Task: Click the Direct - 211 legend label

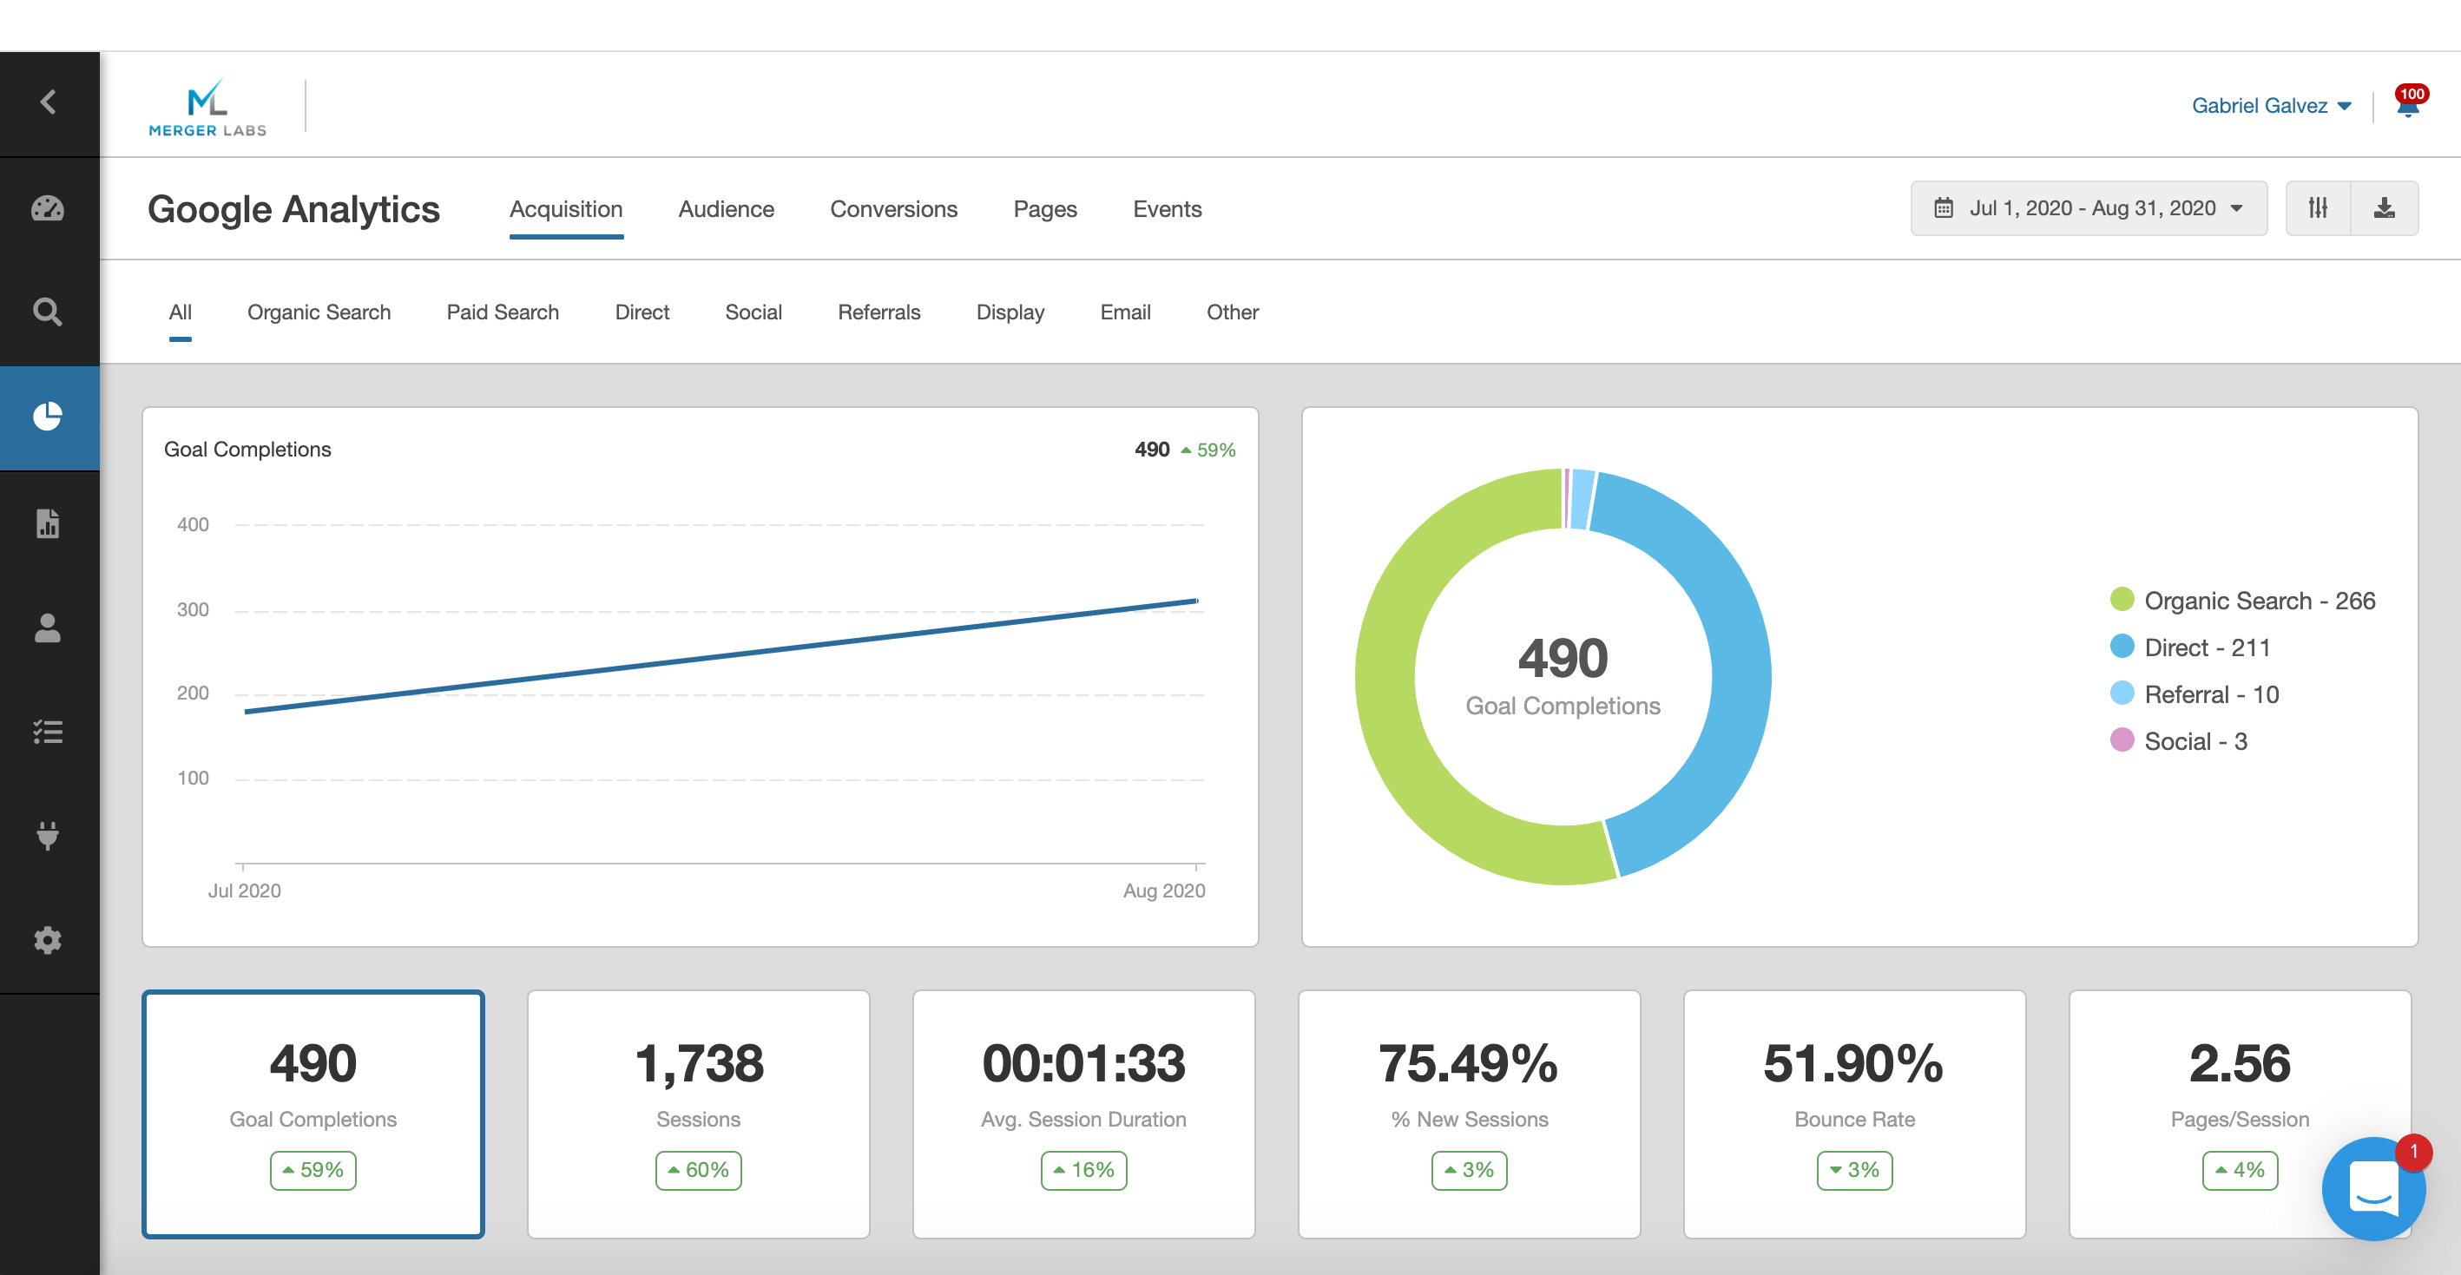Action: click(x=2207, y=647)
